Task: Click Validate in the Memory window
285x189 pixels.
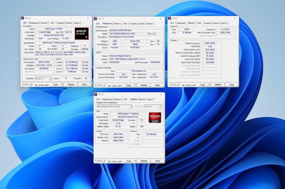Action: pos(218,85)
